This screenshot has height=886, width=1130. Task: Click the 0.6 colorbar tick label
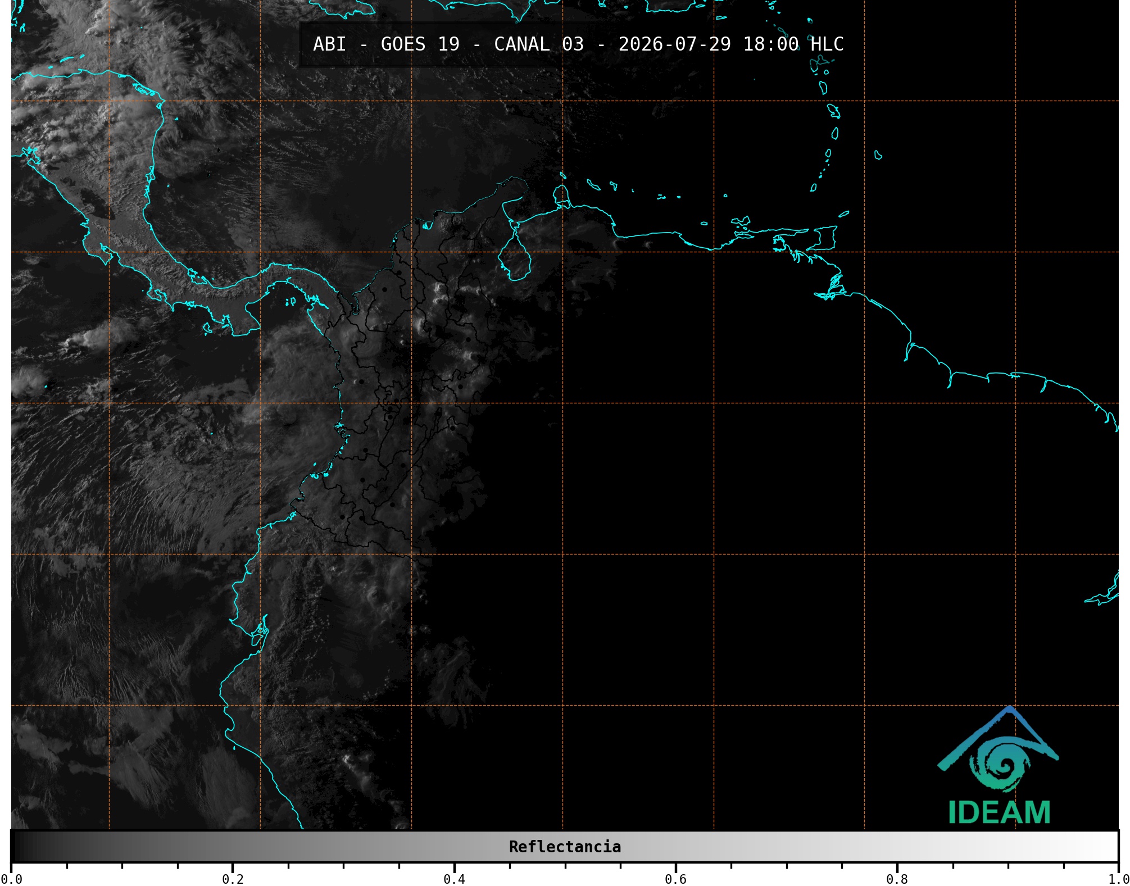pos(675,879)
